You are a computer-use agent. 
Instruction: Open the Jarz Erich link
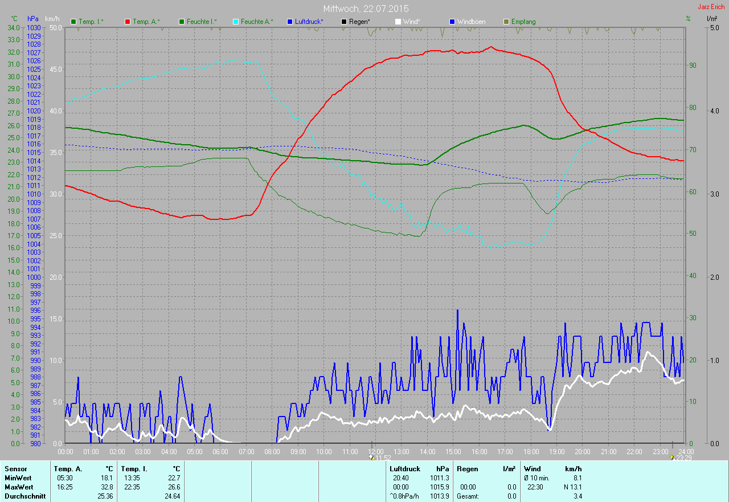[711, 7]
